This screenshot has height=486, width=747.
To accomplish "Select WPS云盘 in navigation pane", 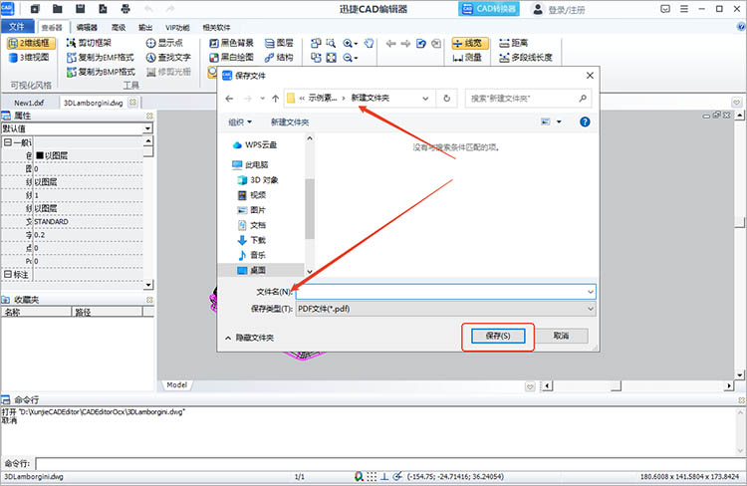I will (x=255, y=144).
